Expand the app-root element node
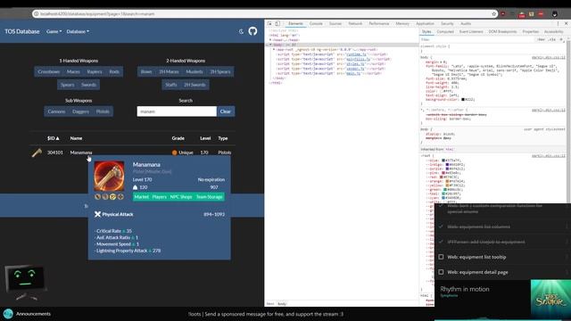Viewport: 571px width, 321px height. point(274,50)
